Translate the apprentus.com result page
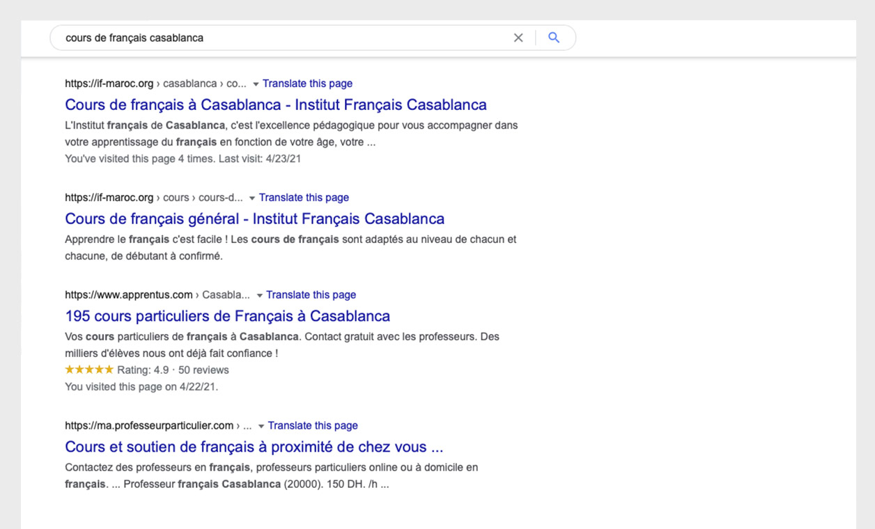Viewport: 875px width, 529px height. [x=311, y=295]
